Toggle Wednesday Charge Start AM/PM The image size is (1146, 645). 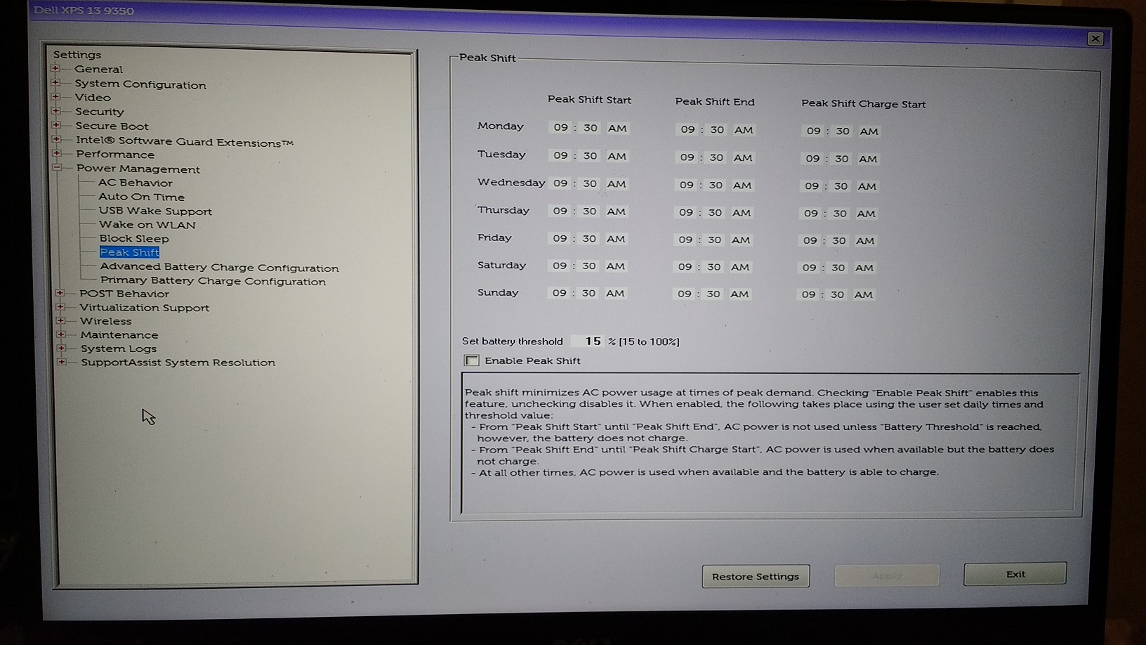coord(867,186)
